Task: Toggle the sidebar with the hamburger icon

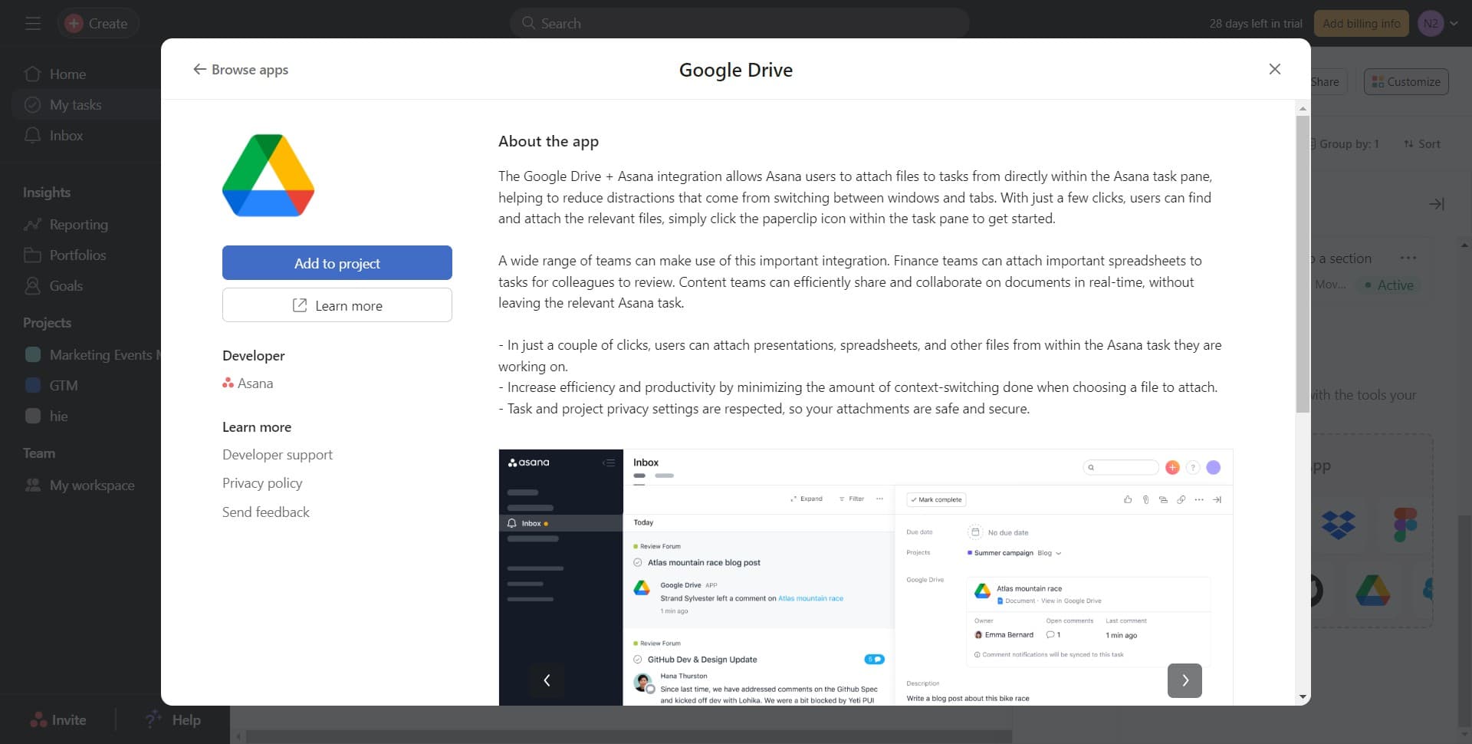Action: click(32, 23)
